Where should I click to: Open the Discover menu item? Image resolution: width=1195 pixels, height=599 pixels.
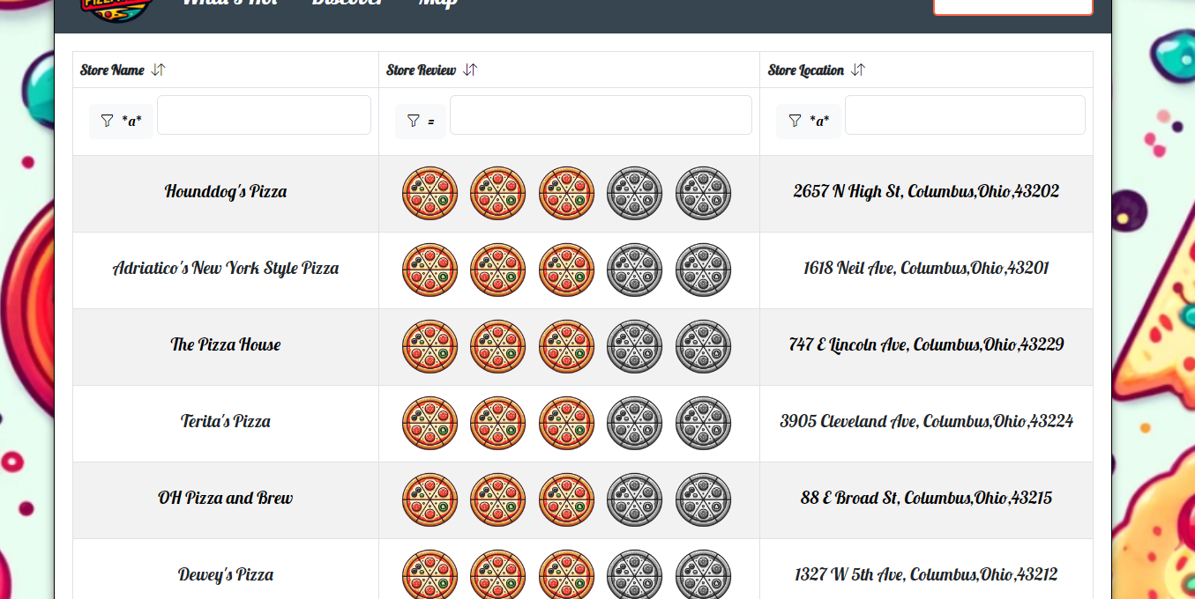tap(347, 4)
